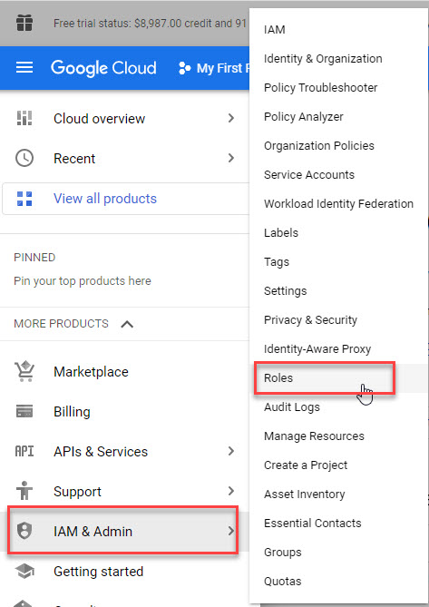Open Groups submenu item

point(283,553)
